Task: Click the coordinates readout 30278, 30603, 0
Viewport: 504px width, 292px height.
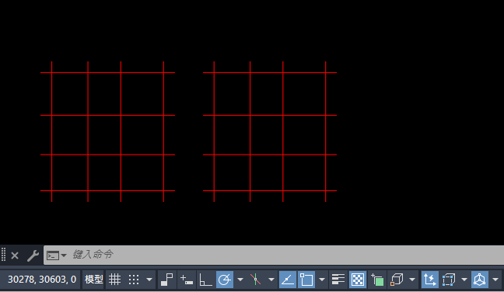Action: click(42, 280)
